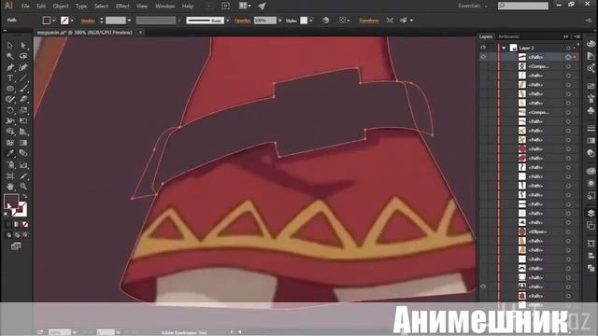Click Change Screen Mode icon

click(16, 246)
